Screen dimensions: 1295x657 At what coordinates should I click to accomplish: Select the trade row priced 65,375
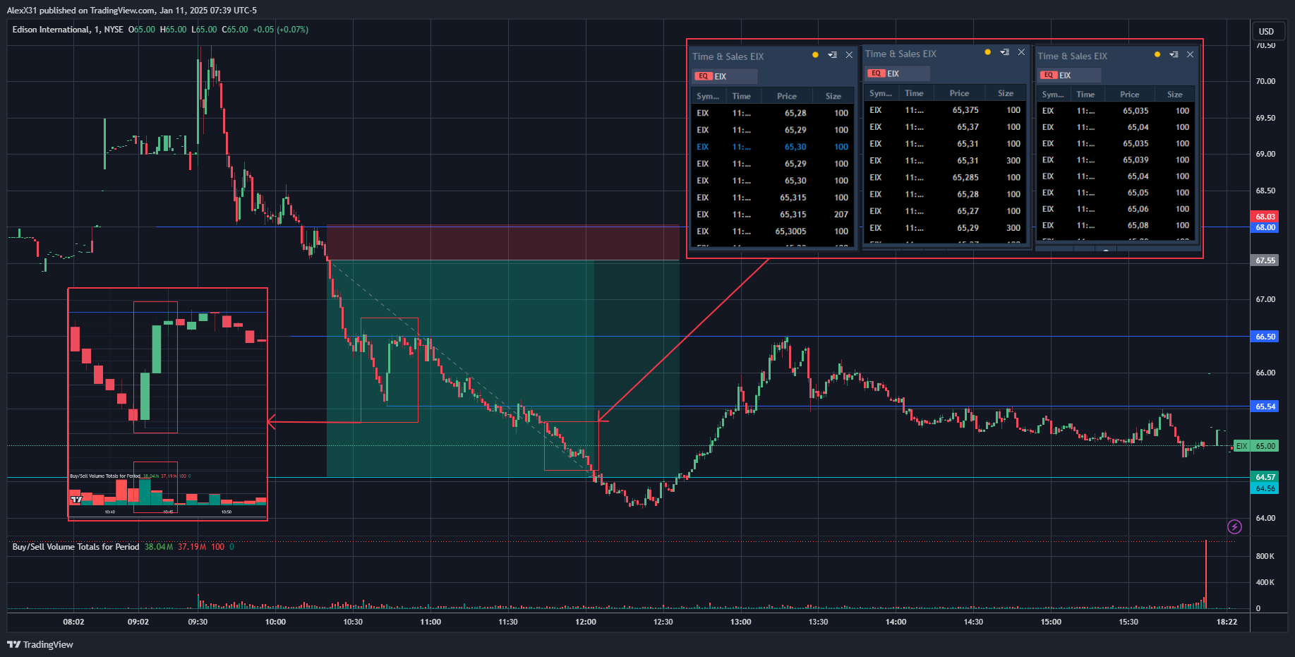pos(945,110)
